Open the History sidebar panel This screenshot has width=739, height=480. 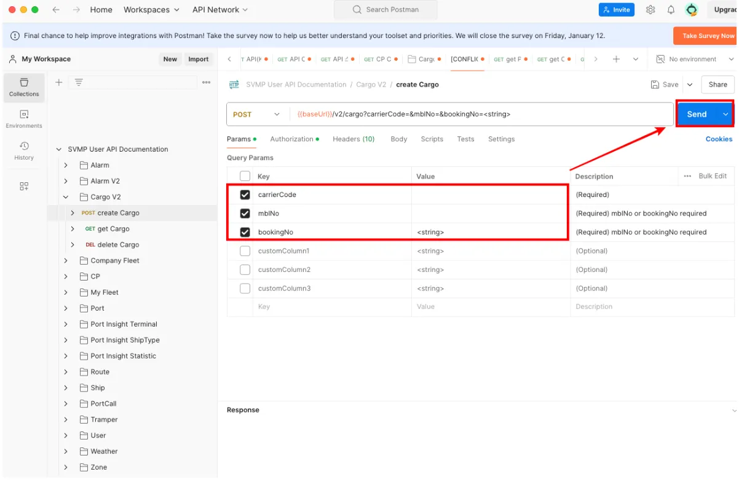point(24,151)
